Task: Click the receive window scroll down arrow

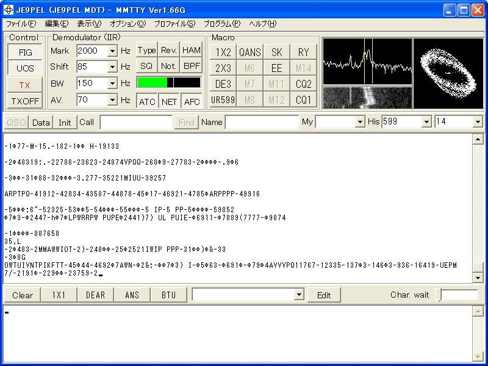Action: point(478,277)
